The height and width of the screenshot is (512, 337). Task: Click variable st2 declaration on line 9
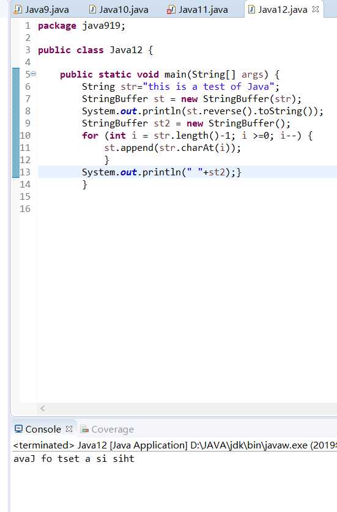pyautogui.click(x=162, y=123)
